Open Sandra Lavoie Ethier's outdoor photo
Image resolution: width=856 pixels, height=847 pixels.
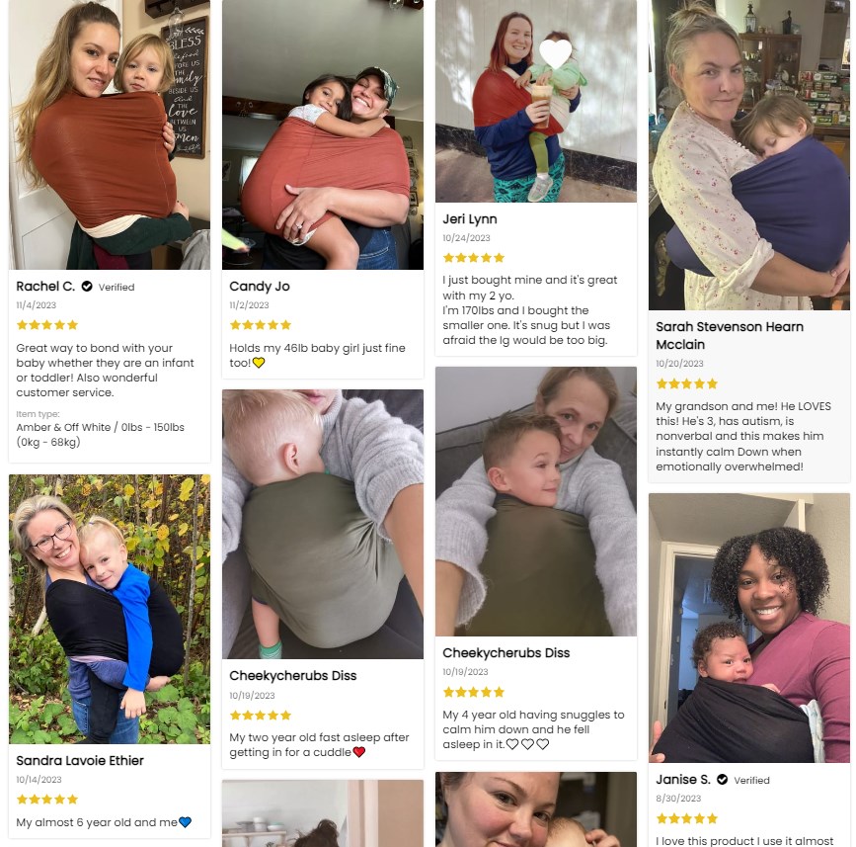[110, 609]
